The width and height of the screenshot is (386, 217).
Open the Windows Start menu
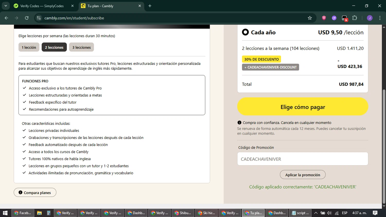5,213
